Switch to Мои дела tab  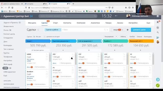pos(32,23)
